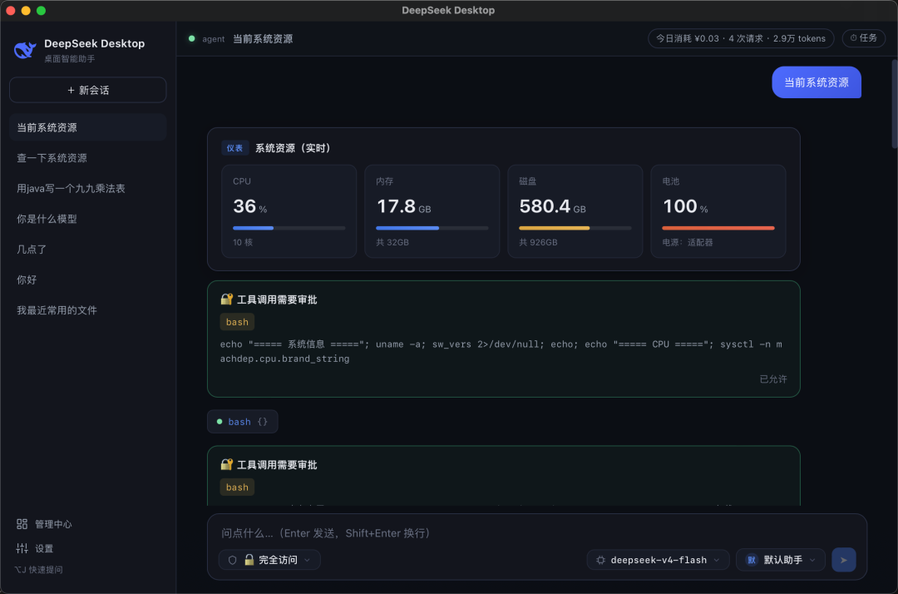898x594 pixels.
Task: Open the 查一下系统资源 conversation
Action: tap(87, 157)
